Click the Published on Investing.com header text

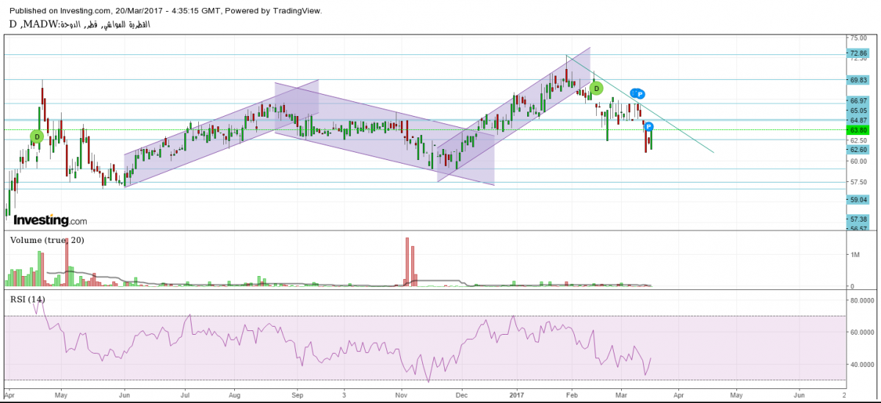pos(167,11)
